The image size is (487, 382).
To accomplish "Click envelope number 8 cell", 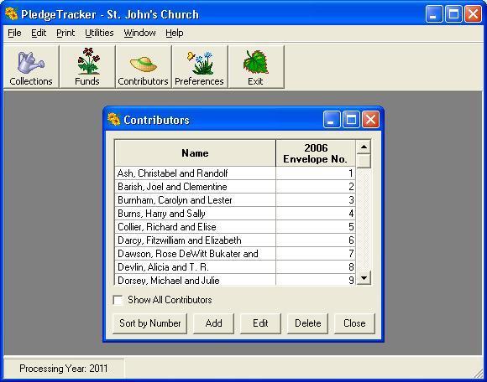I will point(316,267).
